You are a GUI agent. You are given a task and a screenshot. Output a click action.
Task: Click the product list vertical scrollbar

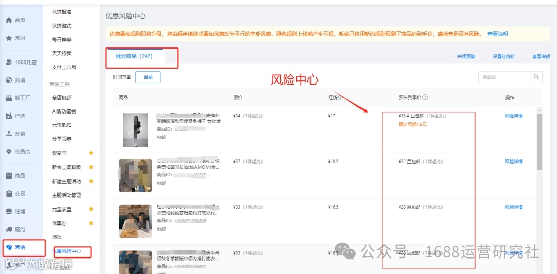(539, 142)
